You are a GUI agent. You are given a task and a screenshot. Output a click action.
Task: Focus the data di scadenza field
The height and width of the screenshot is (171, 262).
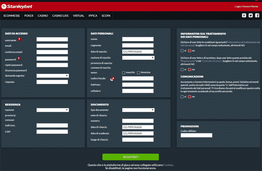[x=138, y=133]
